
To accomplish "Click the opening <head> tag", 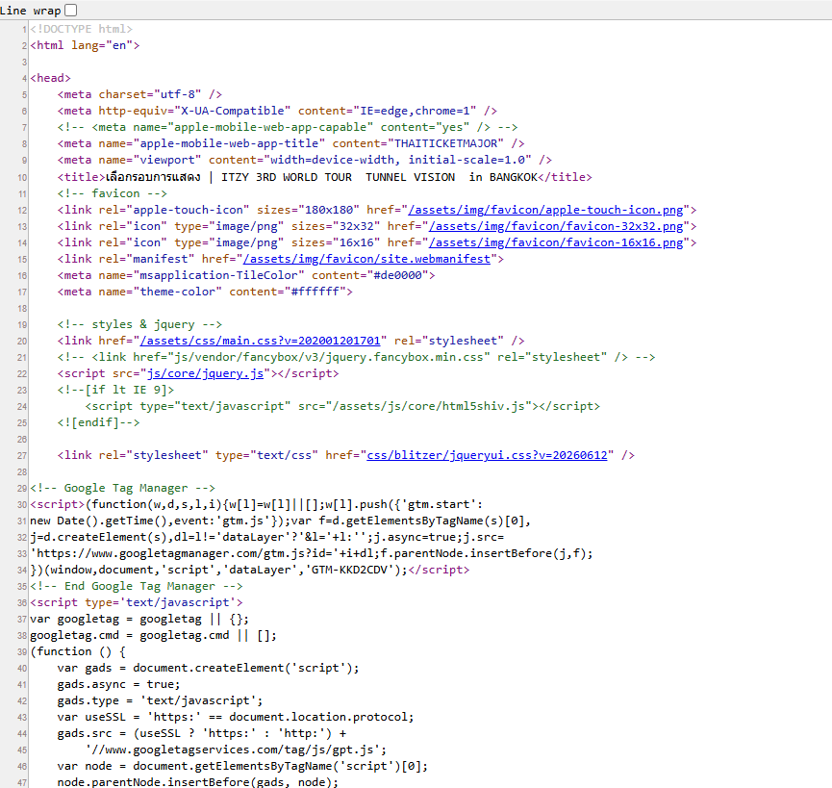I will click(x=50, y=79).
